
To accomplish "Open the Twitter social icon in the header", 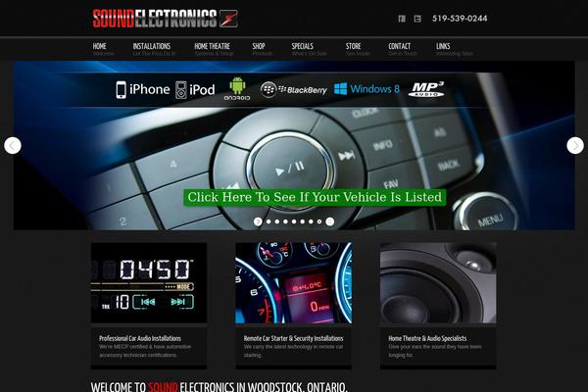I will (x=417, y=19).
